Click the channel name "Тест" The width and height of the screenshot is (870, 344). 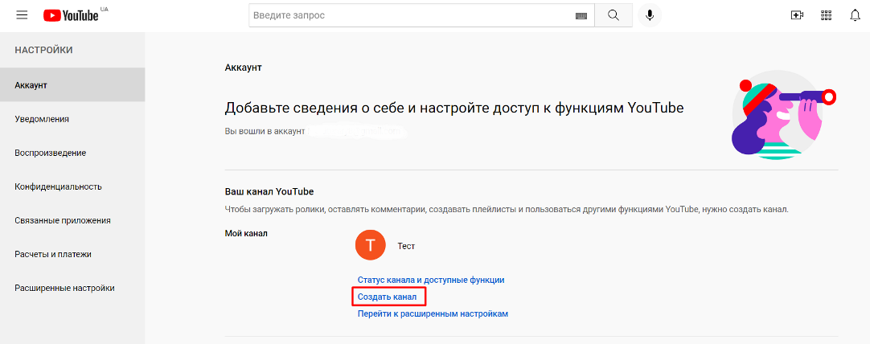point(406,246)
